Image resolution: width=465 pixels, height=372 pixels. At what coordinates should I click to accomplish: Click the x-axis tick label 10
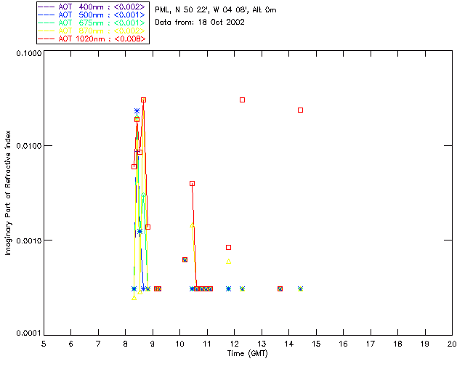click(179, 344)
